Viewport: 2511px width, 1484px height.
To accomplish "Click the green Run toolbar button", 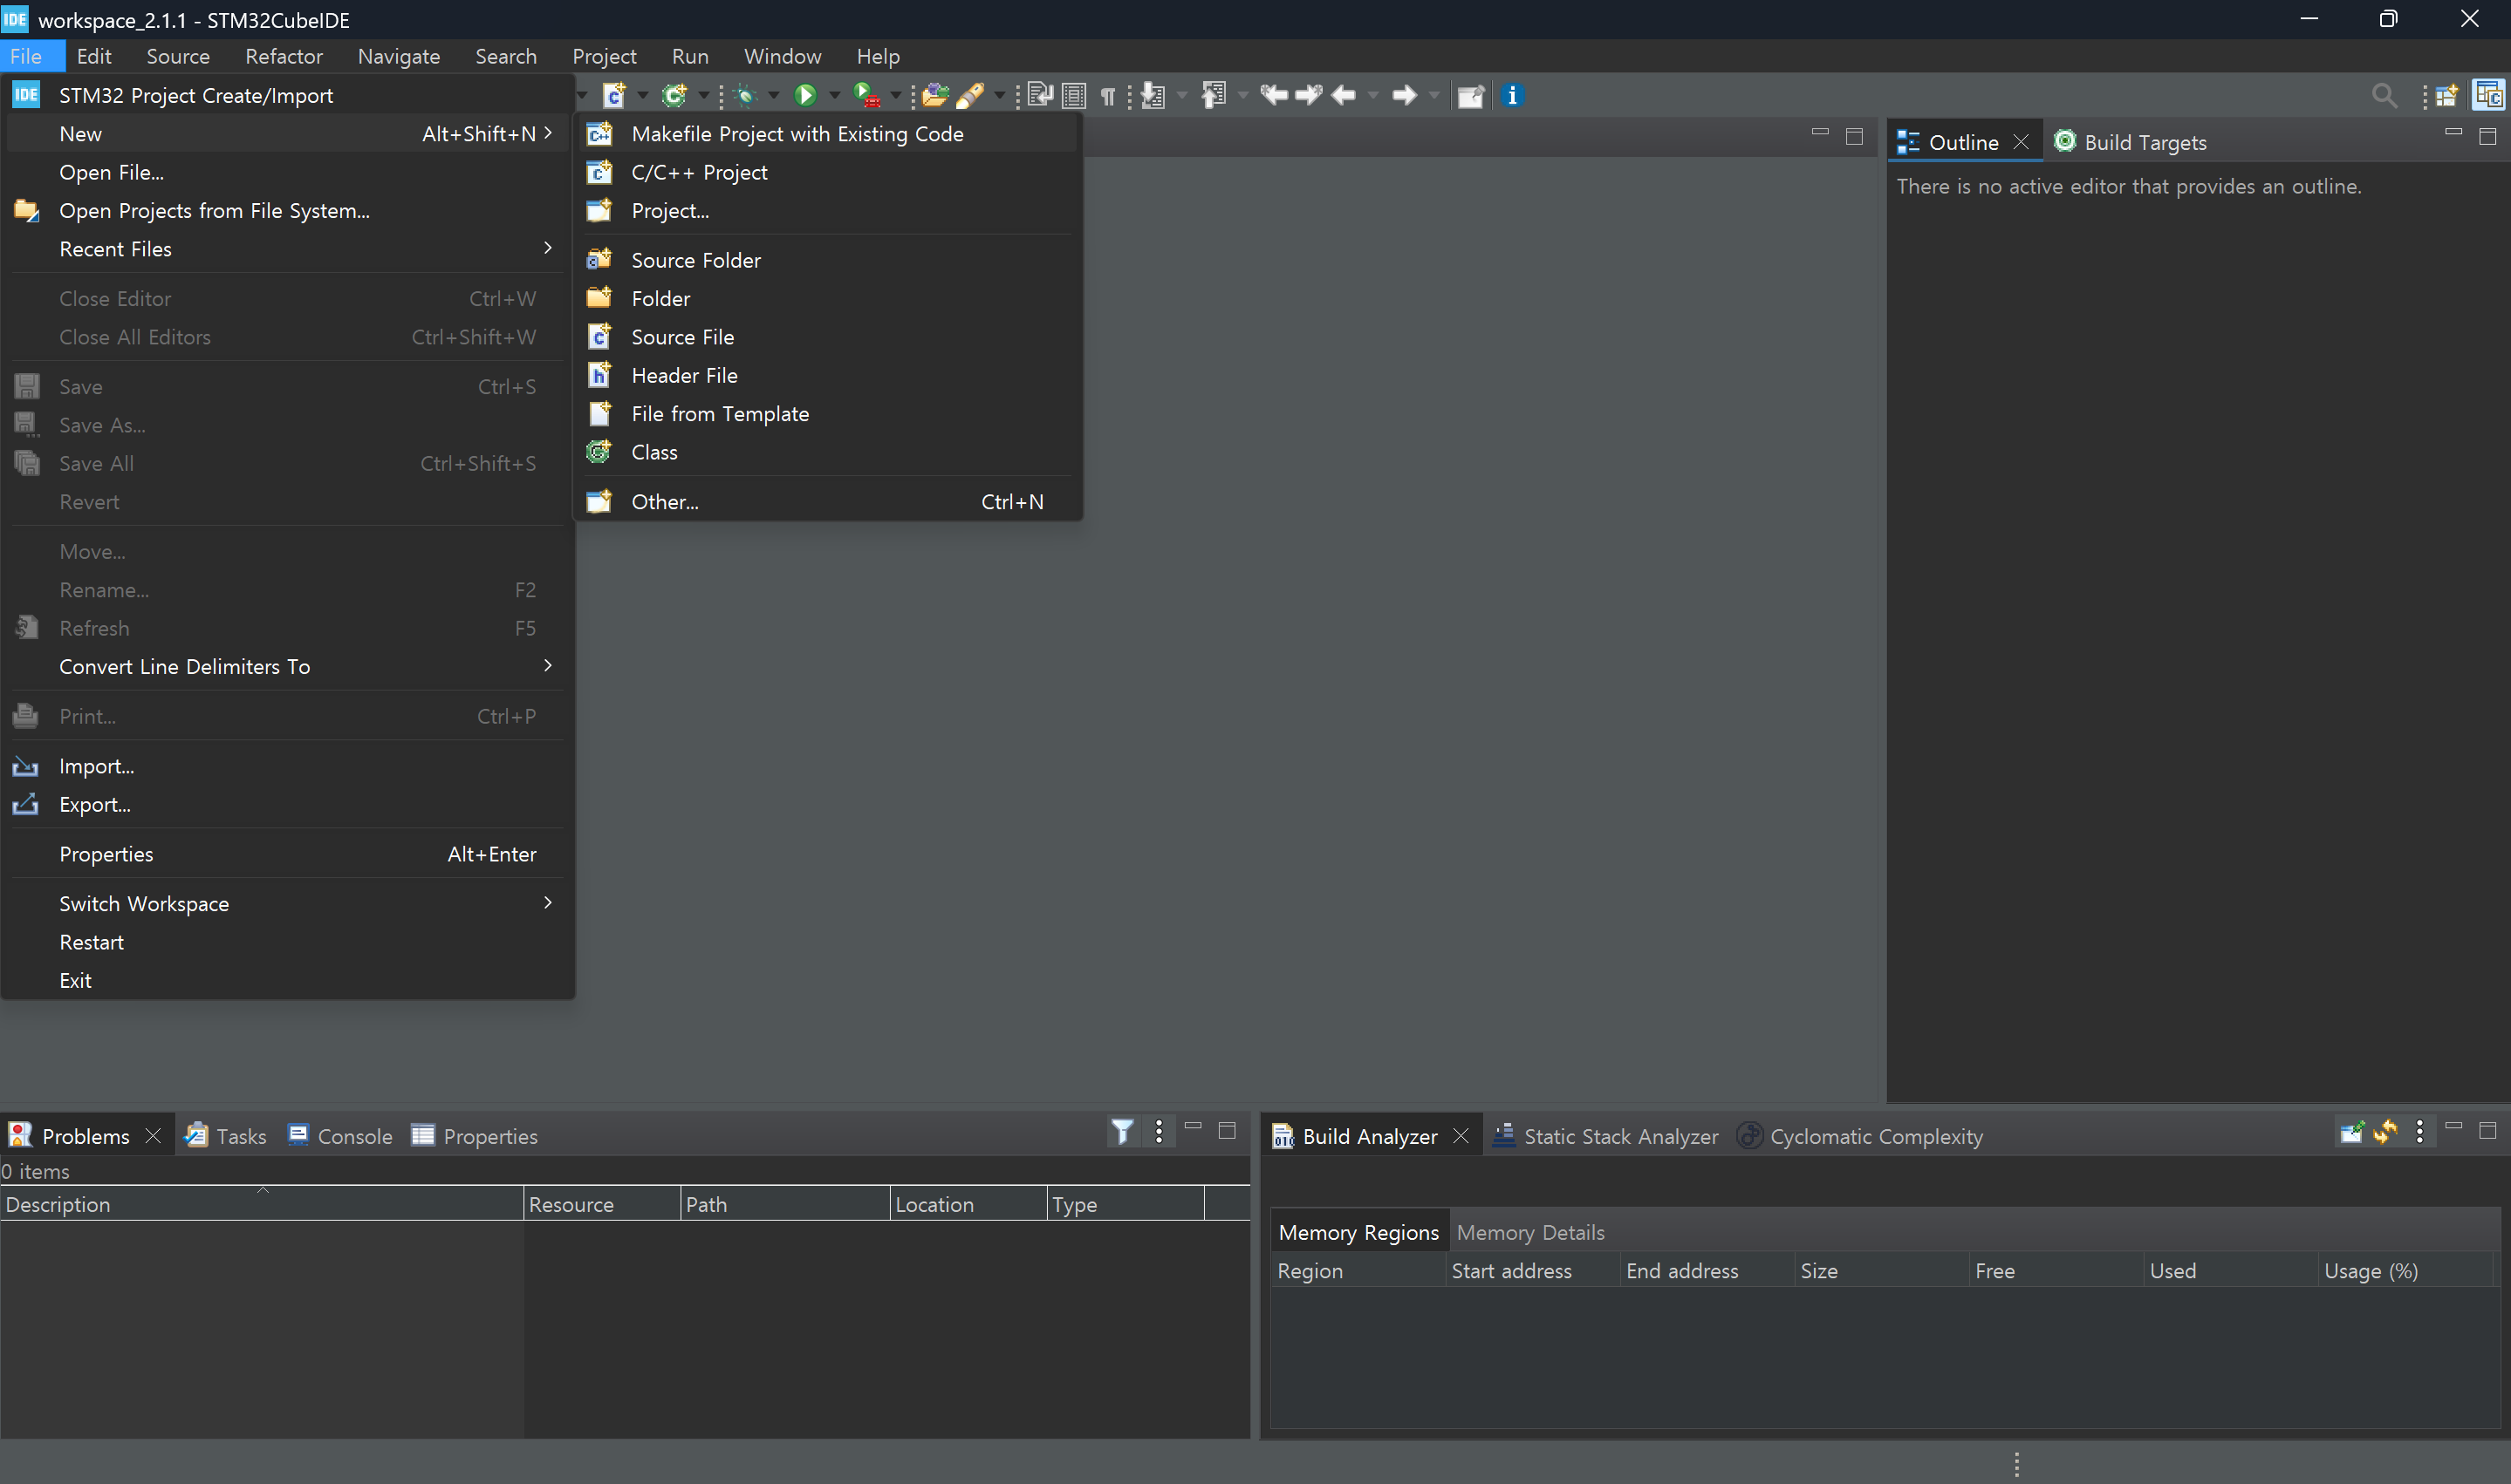I will point(805,95).
